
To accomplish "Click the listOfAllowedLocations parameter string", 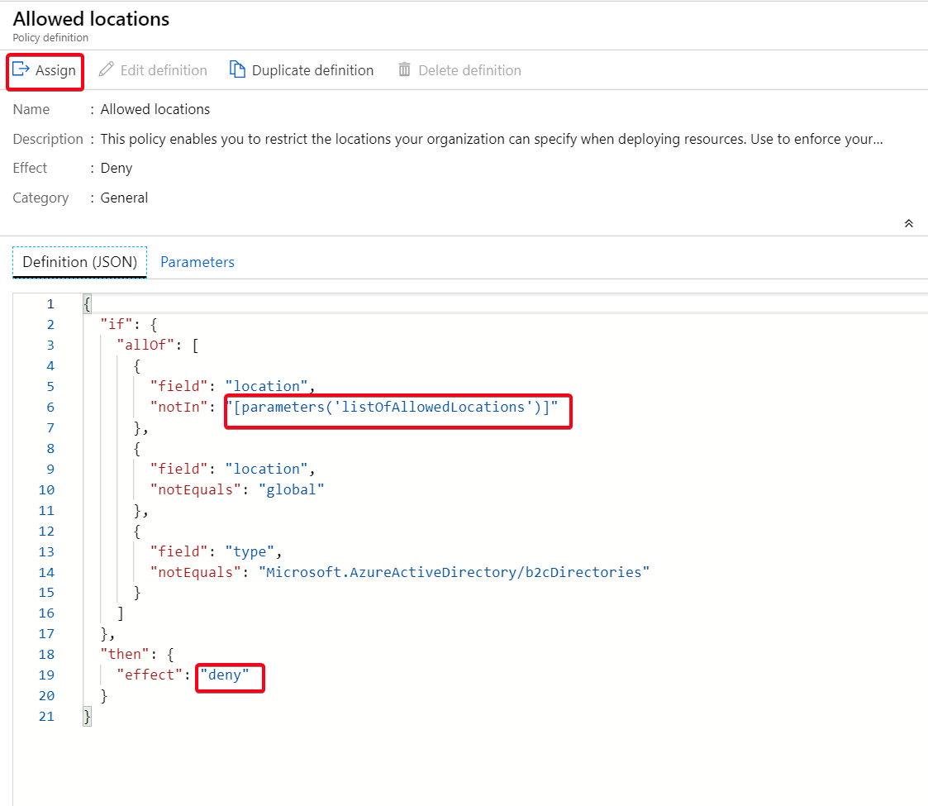I will pos(393,407).
